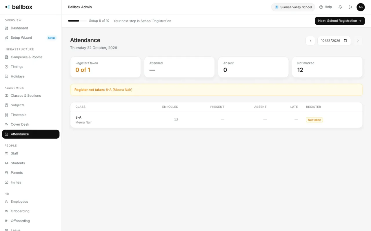
Task: Click the setup progress bar
Action: pos(77,21)
